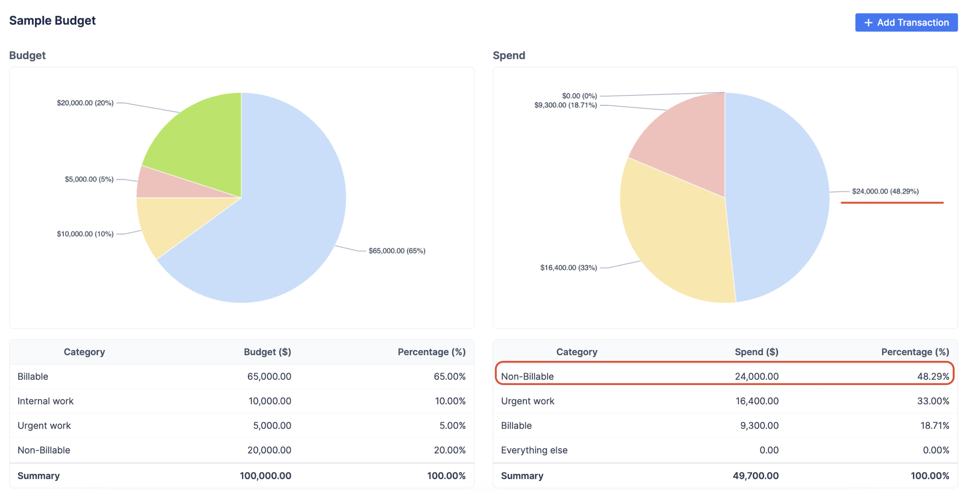Click the $65,000.00 (65%) chart label

[397, 251]
